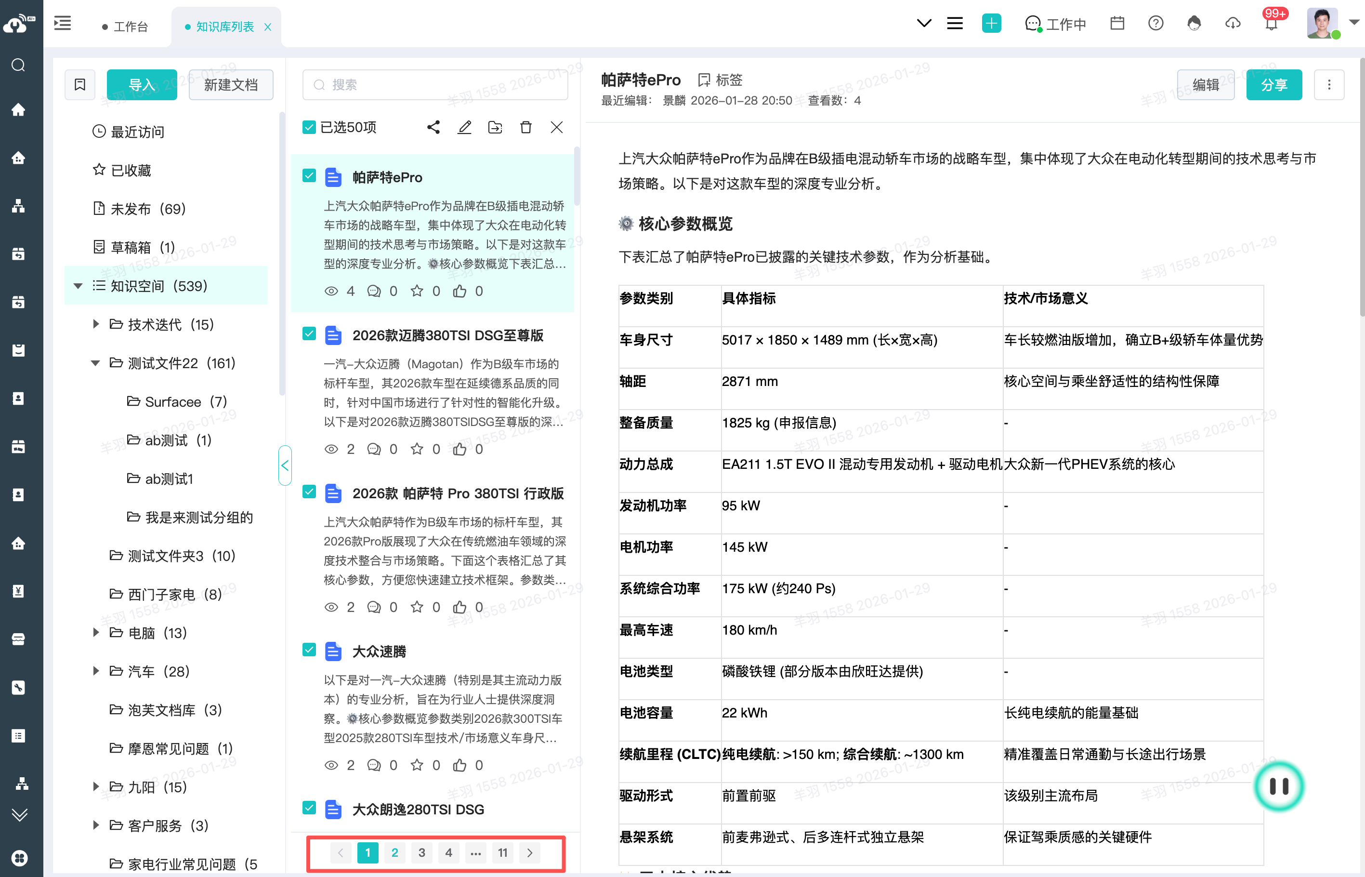Switch to the 工作台 tab
1365x877 pixels.
point(130,27)
